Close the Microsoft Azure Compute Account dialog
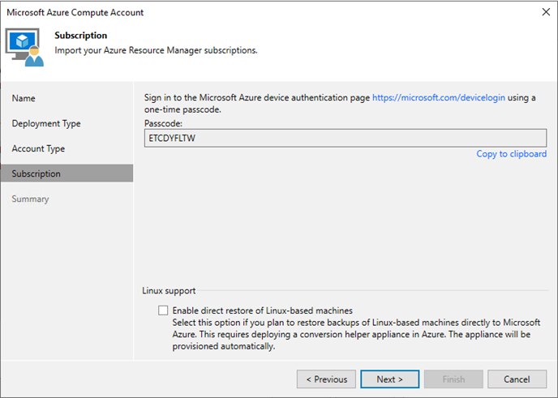 [546, 11]
